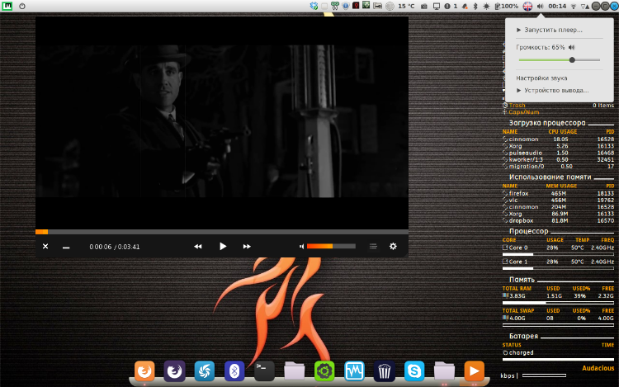Click the orange video seek progress bar
Viewport: 619px width, 387px height.
pyautogui.click(x=221, y=232)
